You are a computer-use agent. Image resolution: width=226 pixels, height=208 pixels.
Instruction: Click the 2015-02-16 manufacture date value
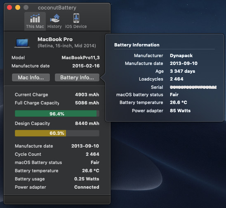(x=86, y=66)
